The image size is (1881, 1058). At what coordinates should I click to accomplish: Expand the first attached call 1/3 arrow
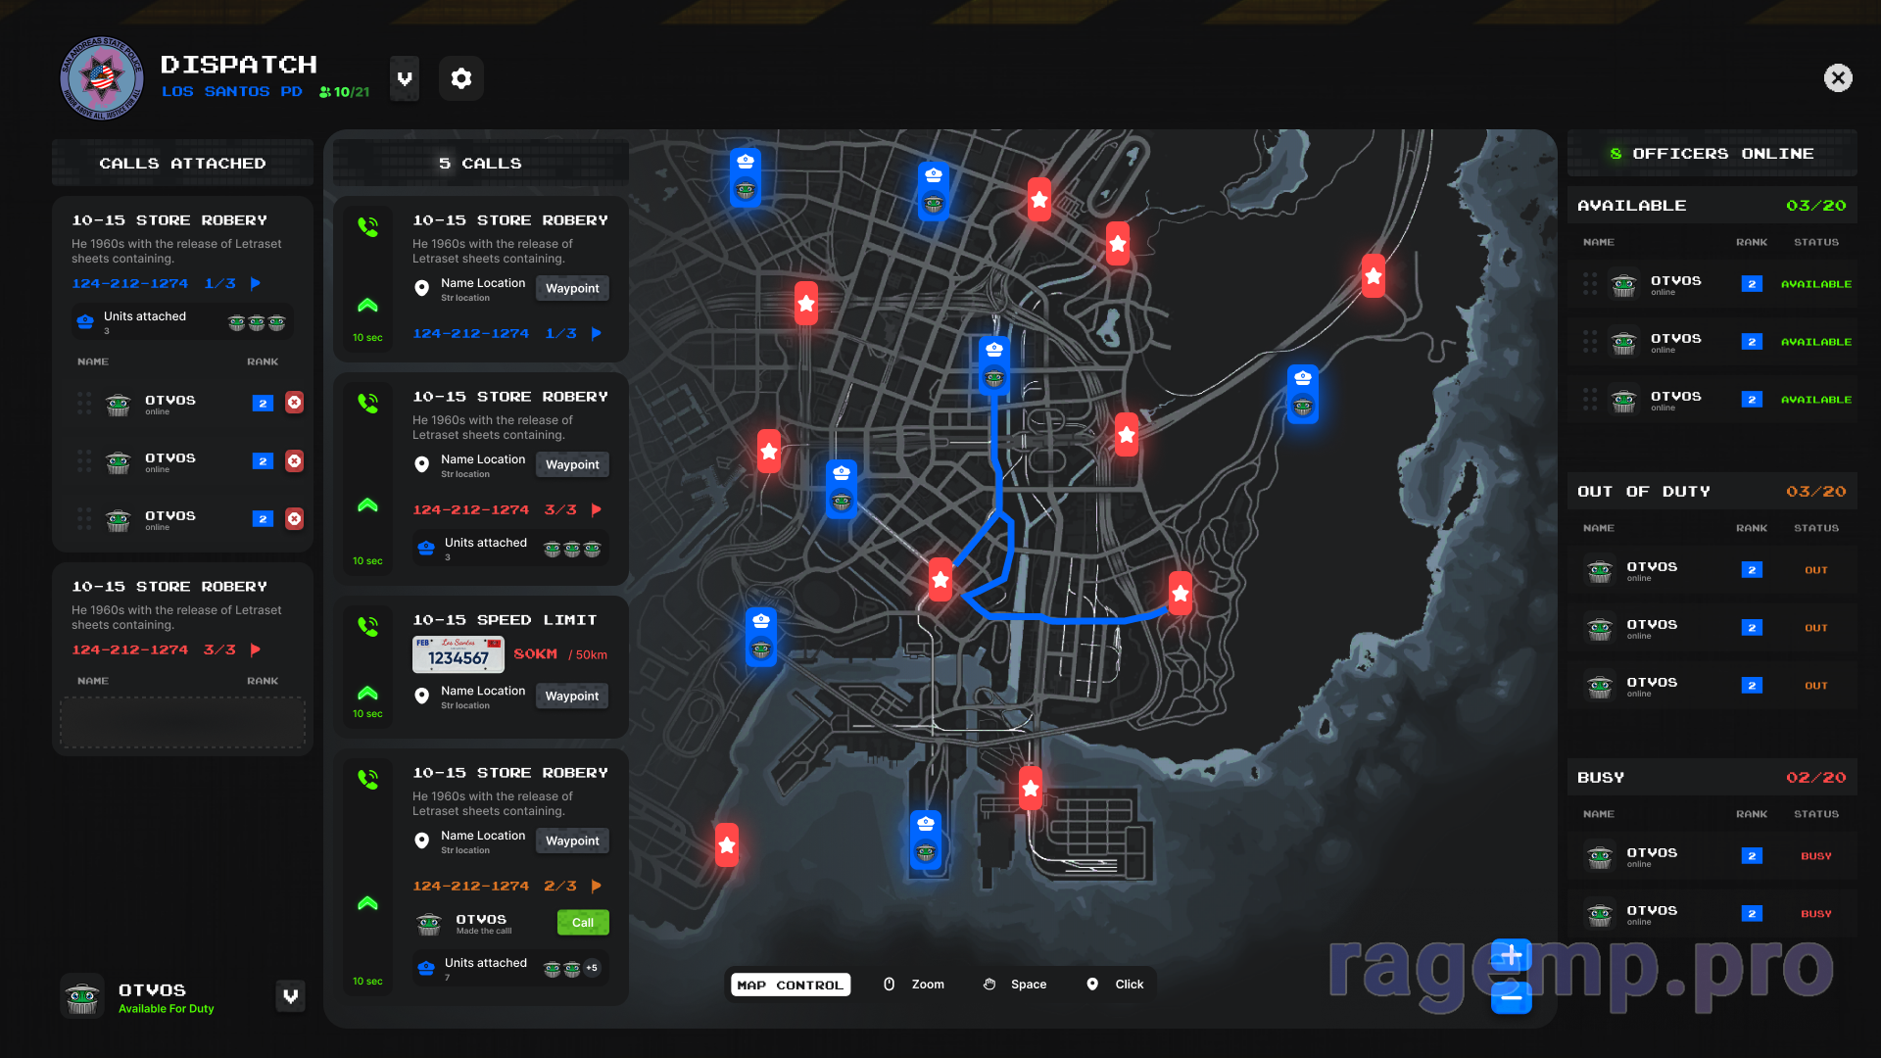(256, 283)
